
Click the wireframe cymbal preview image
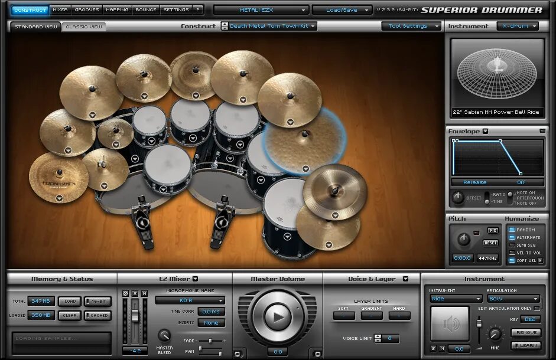click(x=498, y=73)
